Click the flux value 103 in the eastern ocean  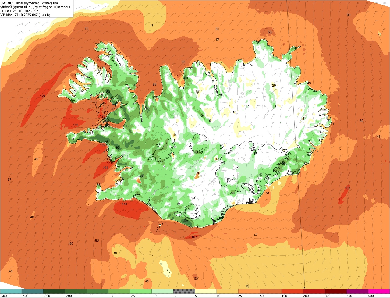347,188
